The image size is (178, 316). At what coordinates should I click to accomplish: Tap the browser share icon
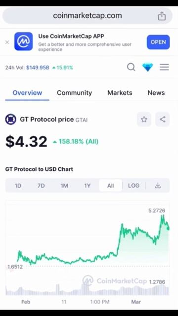[162, 16]
